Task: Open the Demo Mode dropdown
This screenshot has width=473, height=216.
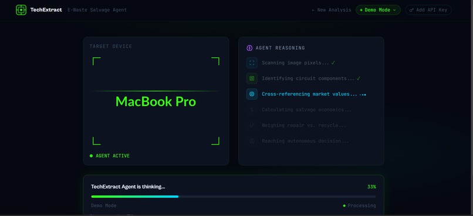Action: 378,10
